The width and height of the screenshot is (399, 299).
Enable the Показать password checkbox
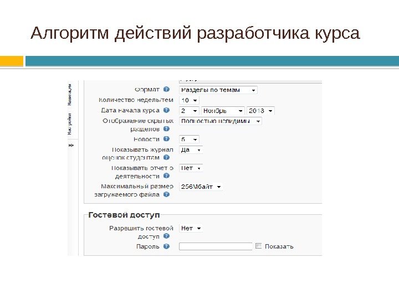coord(258,246)
